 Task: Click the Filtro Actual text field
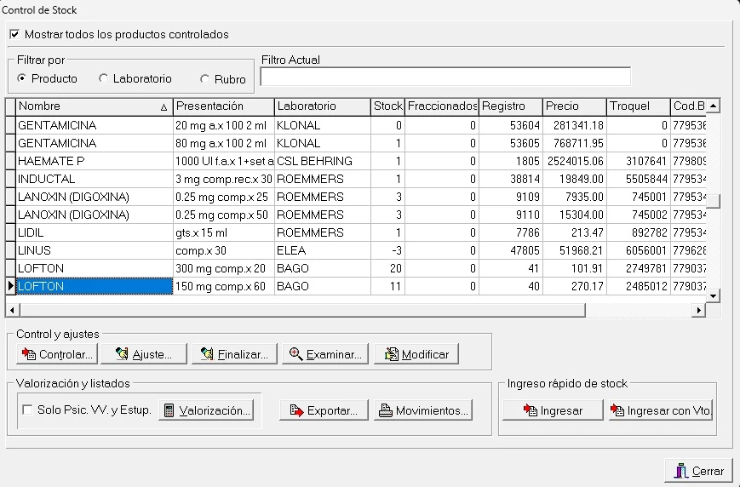[445, 77]
